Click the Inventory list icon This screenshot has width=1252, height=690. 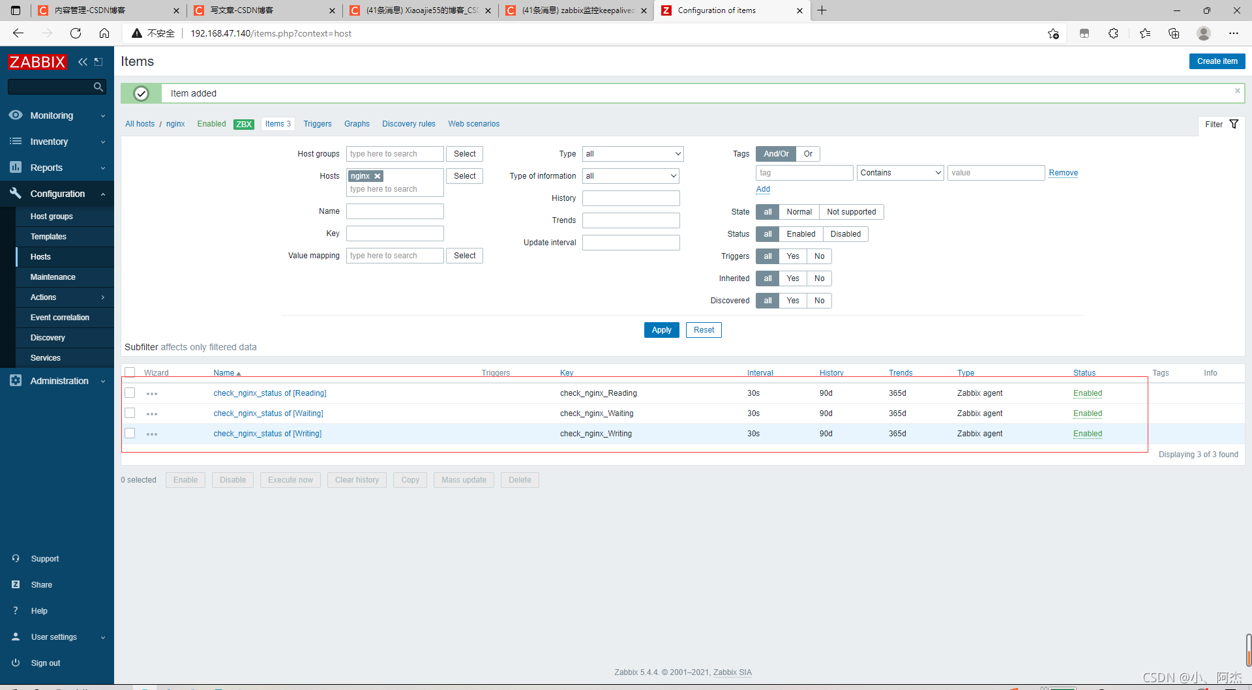(16, 142)
